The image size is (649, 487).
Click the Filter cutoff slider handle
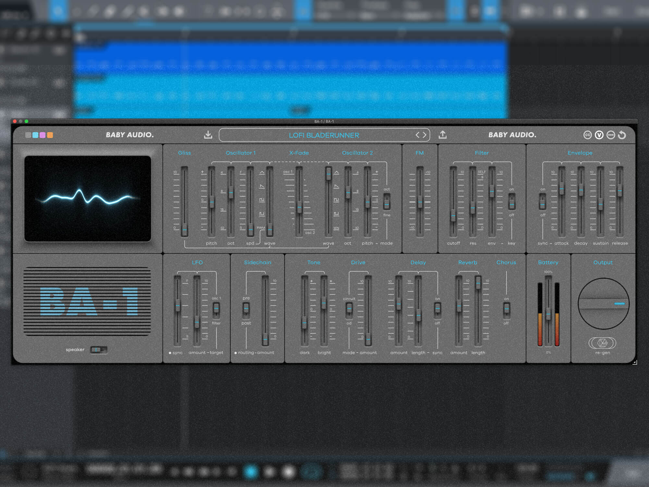[453, 215]
